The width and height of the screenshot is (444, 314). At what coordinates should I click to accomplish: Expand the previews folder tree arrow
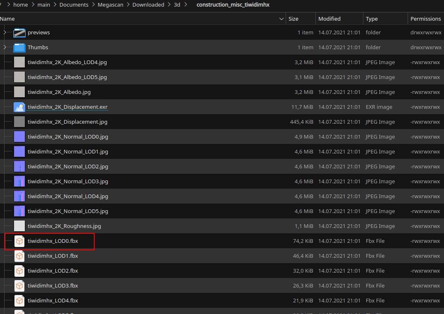coord(4,32)
